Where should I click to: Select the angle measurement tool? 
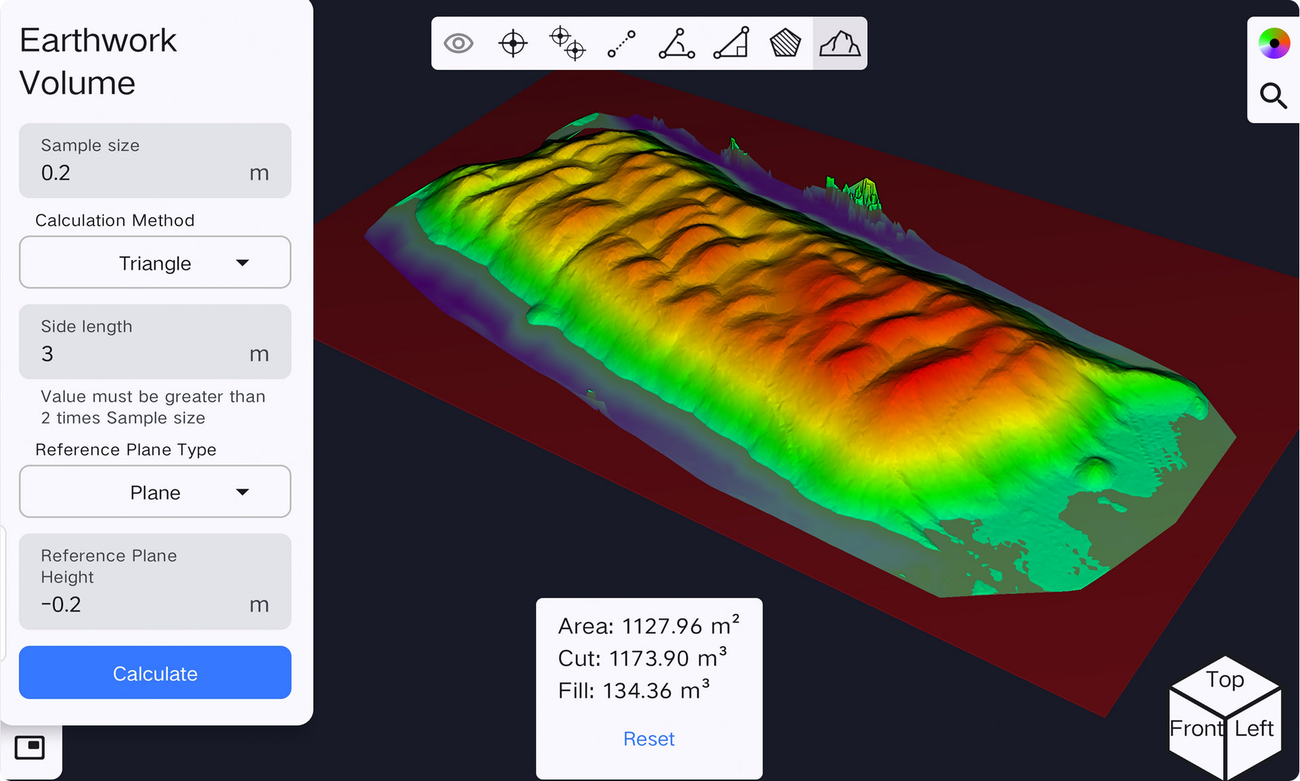point(676,43)
